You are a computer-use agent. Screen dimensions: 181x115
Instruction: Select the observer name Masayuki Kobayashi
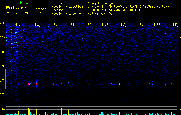click(x=103, y=3)
